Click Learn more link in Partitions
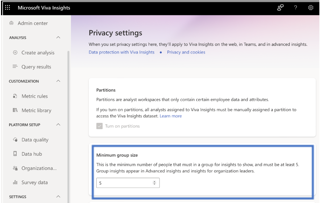This screenshot has height=203, width=320. 171,116
